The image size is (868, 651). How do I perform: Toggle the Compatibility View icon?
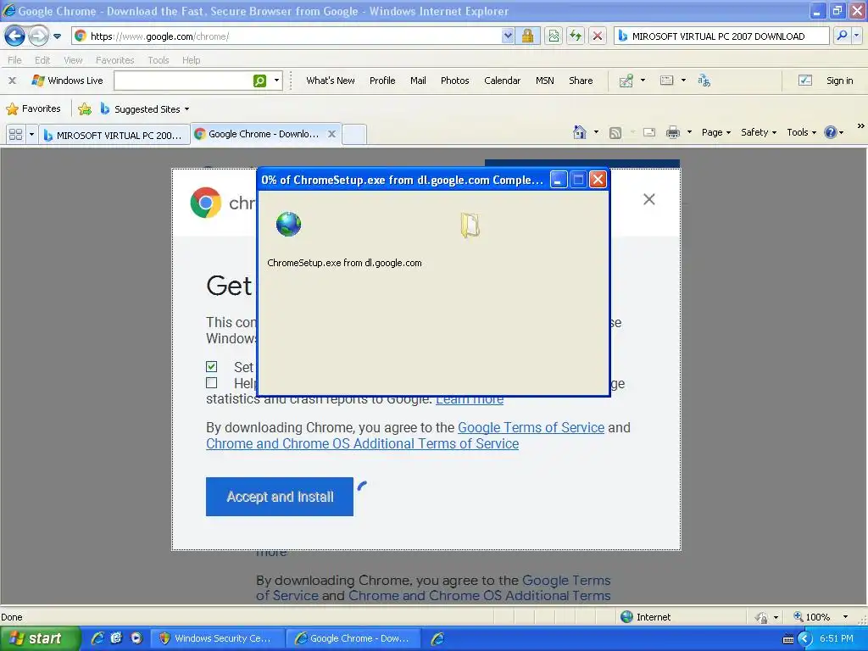point(553,36)
